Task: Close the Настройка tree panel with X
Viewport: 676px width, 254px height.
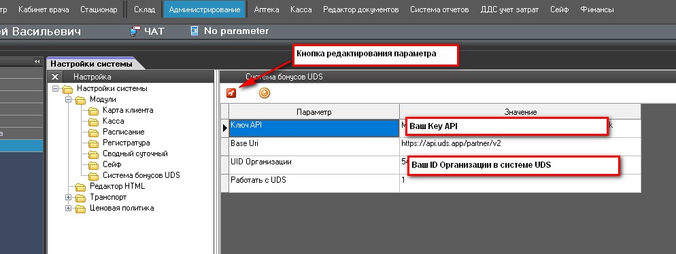Action: 55,77
